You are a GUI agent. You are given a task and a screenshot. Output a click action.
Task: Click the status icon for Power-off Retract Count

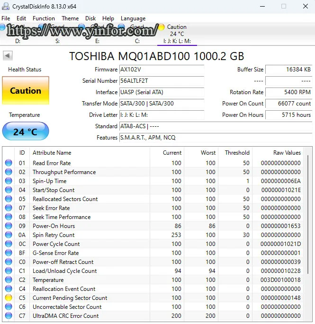9,262
